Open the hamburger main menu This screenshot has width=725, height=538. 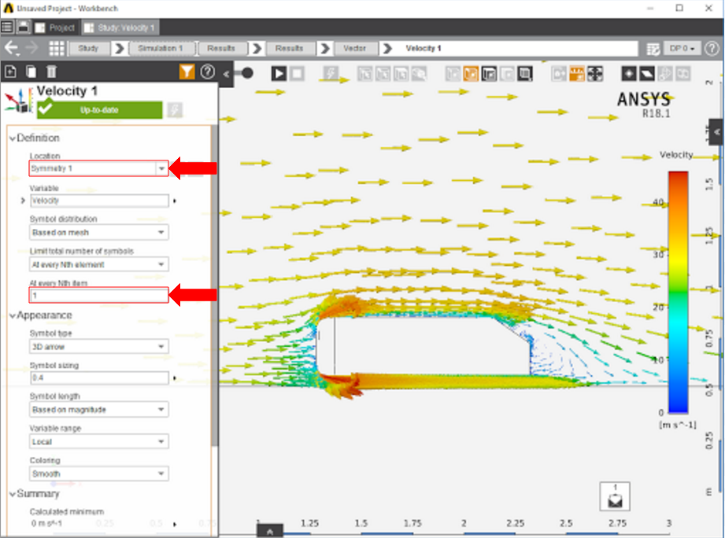(x=7, y=28)
